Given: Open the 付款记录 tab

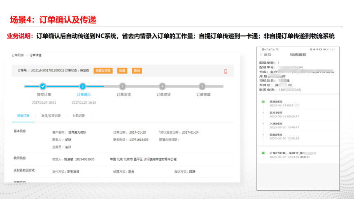Looking at the screenshot, I should 78,116.
